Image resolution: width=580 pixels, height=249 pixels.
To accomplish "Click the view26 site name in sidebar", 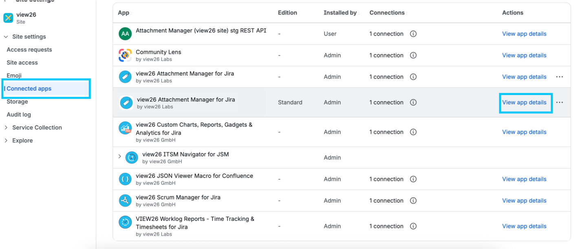I will tap(26, 15).
